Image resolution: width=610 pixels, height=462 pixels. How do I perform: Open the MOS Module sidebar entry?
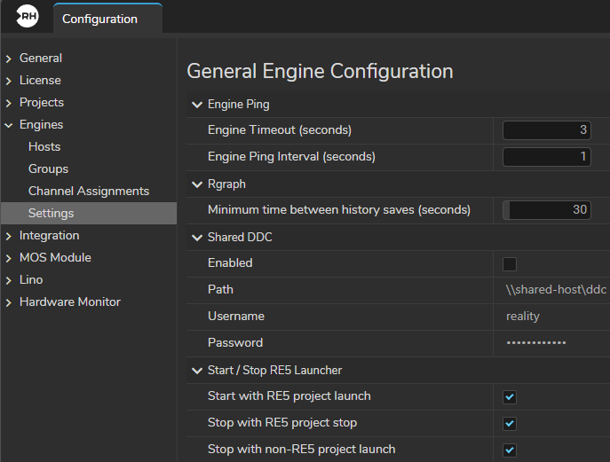click(55, 257)
